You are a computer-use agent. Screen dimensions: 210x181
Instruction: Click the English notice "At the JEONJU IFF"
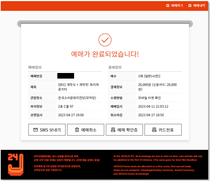157,158
